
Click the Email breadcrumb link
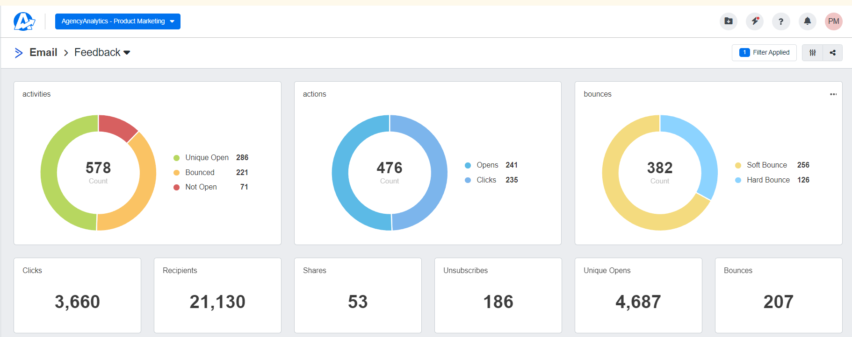[43, 53]
